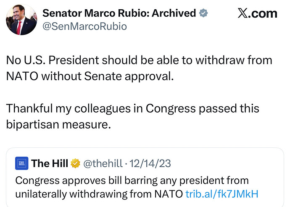The height and width of the screenshot is (207, 290).
Task: Open The Hill account name in quoted tweet
Action: pos(50,163)
